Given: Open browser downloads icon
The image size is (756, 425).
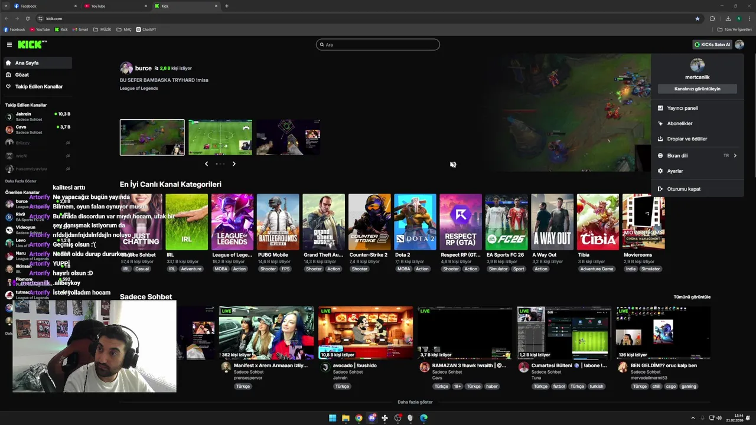Looking at the screenshot, I should [728, 18].
